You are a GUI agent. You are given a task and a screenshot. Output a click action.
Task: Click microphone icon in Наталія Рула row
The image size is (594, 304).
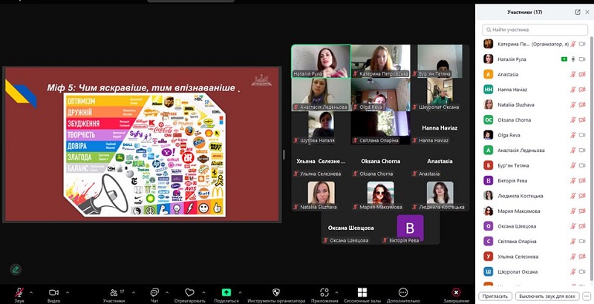(573, 59)
